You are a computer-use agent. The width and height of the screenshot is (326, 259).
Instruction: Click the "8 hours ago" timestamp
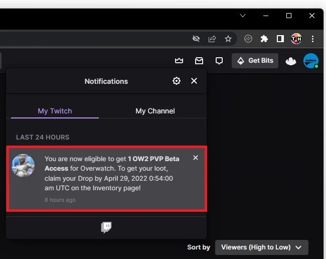click(x=60, y=200)
